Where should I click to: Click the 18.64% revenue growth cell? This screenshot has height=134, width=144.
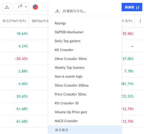(x=22, y=34)
